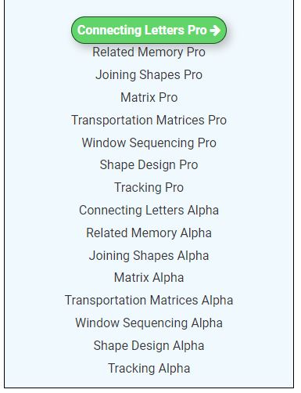Open Window Sequencing Alpha
Screen dimensions: 301x393
pyautogui.click(x=149, y=323)
